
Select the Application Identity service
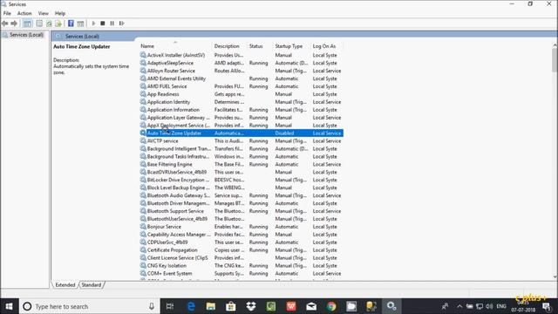242,102
